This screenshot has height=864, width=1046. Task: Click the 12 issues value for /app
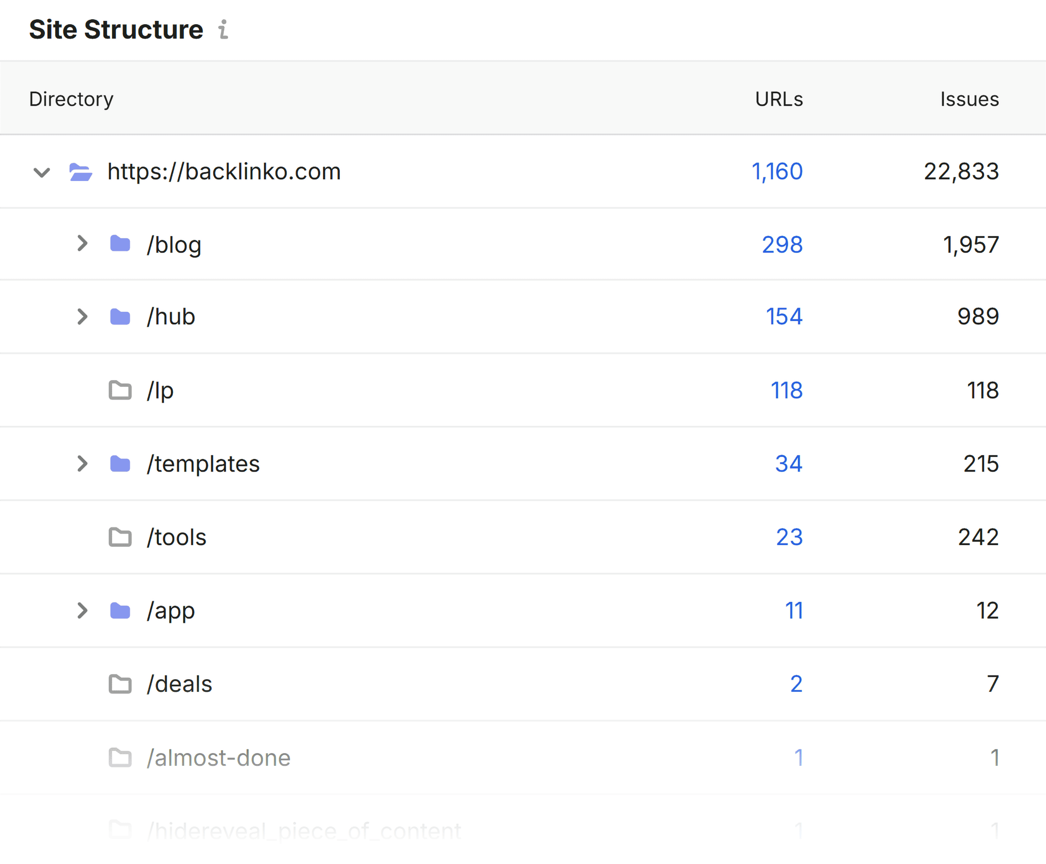point(987,610)
